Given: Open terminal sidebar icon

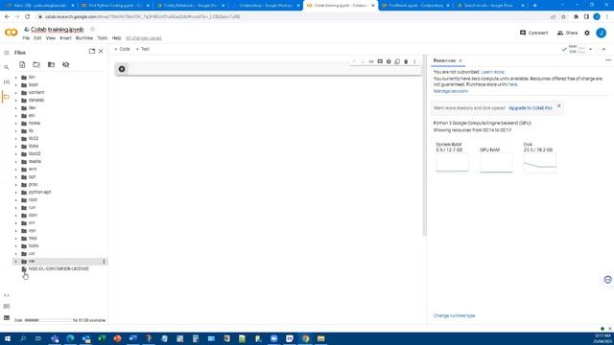Looking at the screenshot, I should (7, 317).
